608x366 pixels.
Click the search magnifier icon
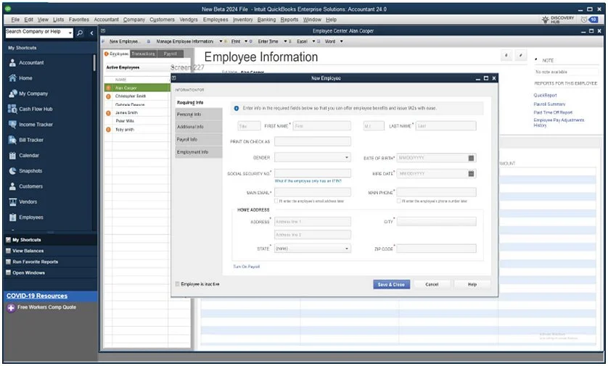(x=80, y=33)
